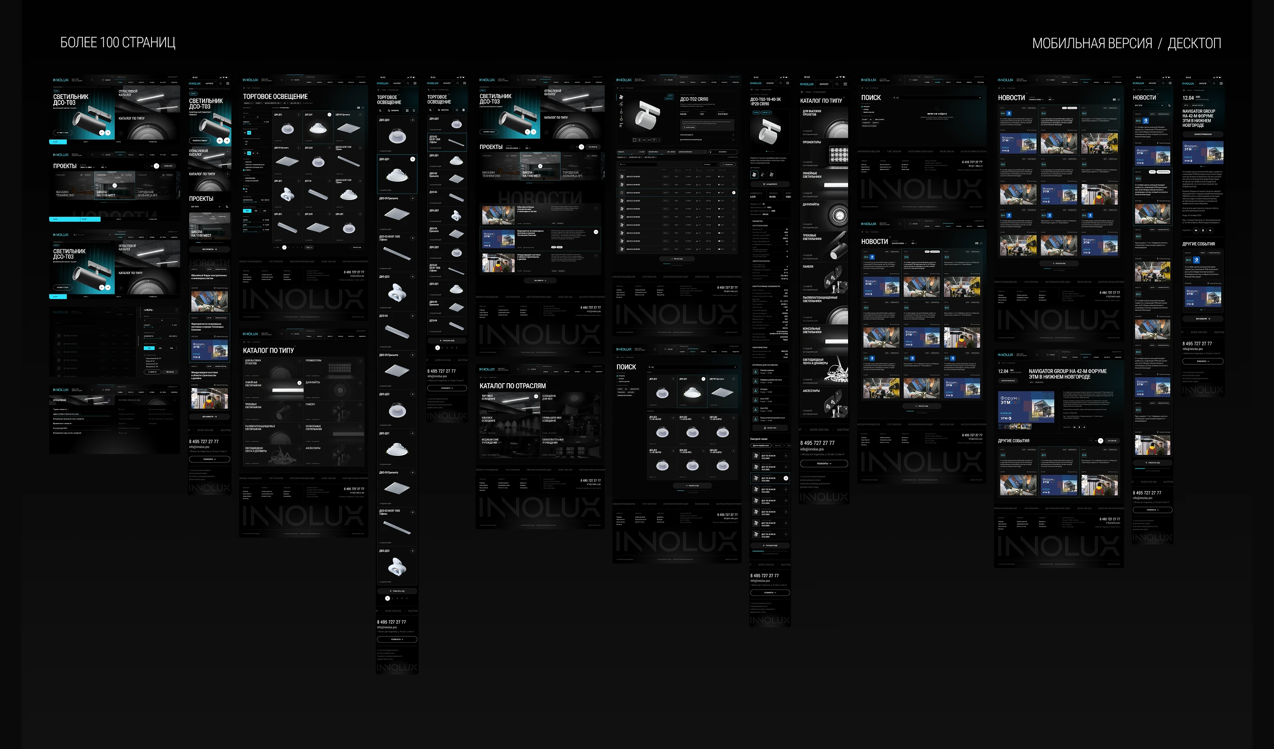Click sort icon beside mobile Проекты tags dropdown
The height and width of the screenshot is (749, 1274).
(227, 207)
